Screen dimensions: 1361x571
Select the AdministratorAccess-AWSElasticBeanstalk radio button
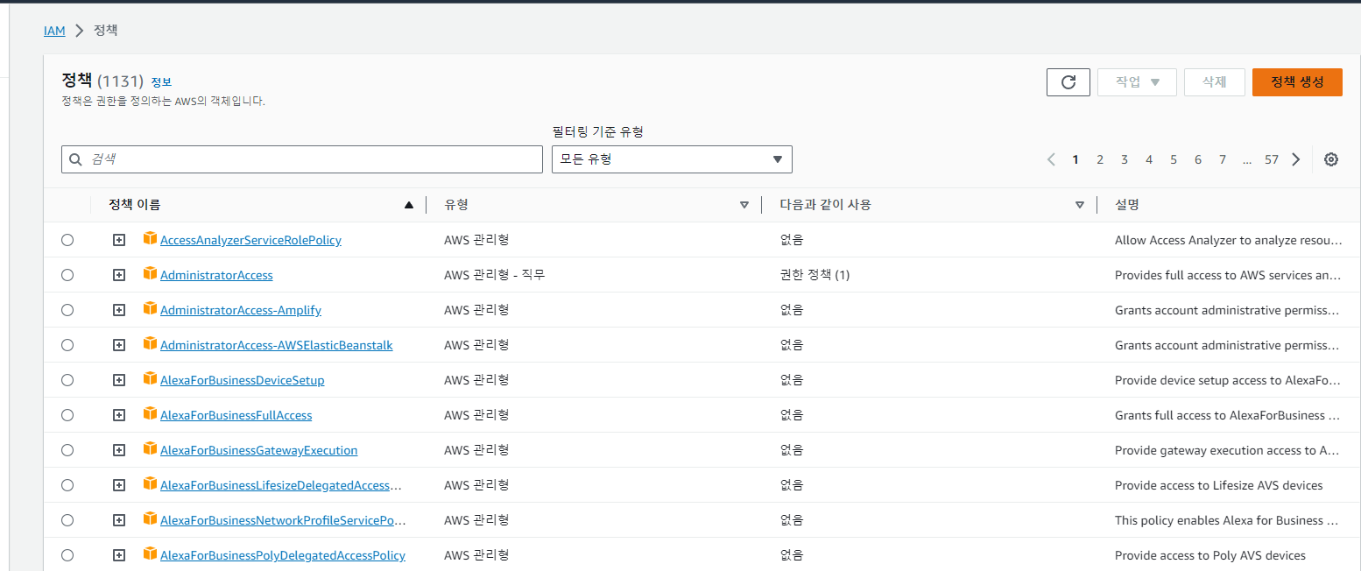[x=67, y=345]
